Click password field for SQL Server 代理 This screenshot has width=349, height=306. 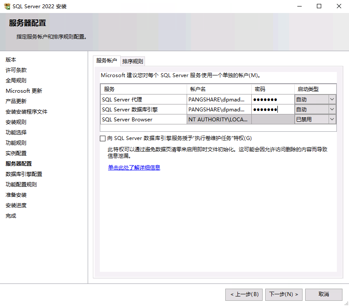pyautogui.click(x=273, y=99)
